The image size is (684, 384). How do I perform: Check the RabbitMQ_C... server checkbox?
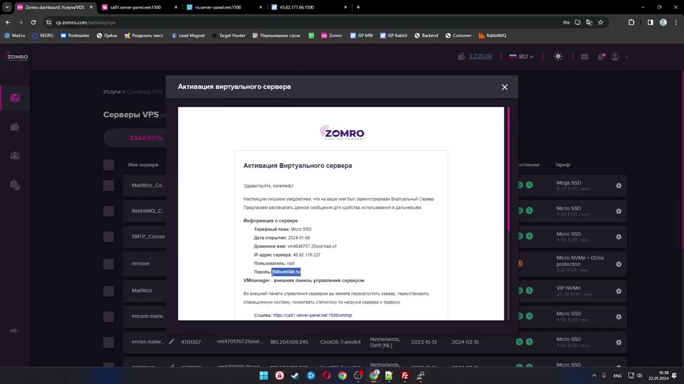[x=108, y=211]
